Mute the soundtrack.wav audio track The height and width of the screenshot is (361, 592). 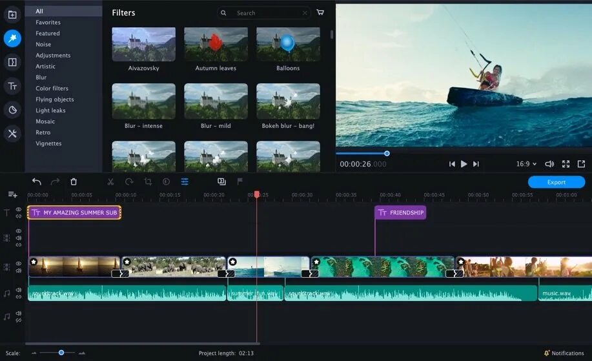point(19,289)
